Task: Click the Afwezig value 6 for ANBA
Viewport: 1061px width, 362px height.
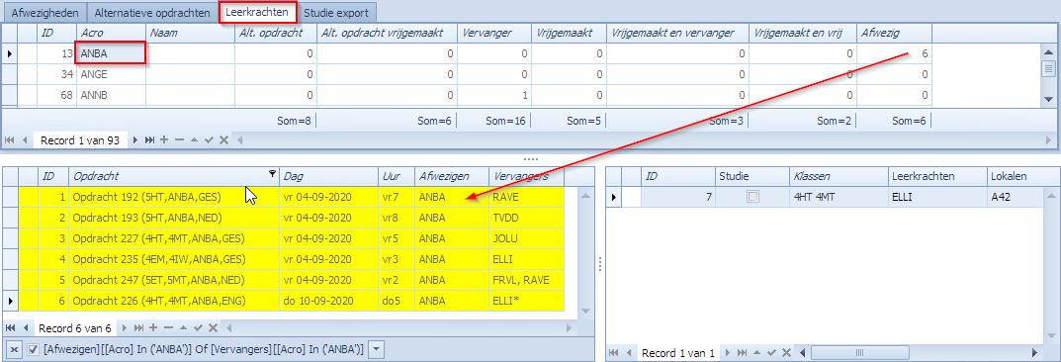Action: click(894, 53)
